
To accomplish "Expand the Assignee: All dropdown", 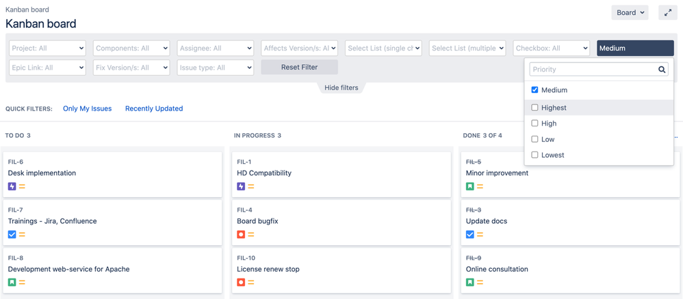I will 215,48.
